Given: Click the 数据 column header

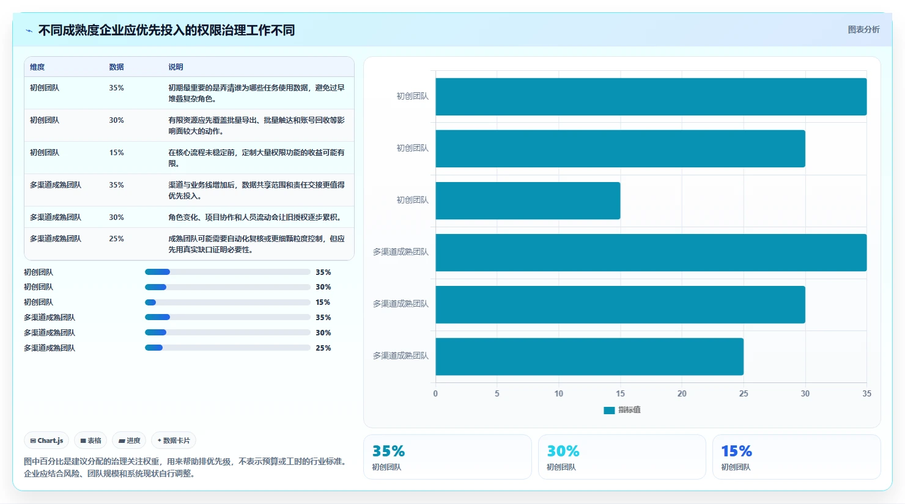Looking at the screenshot, I should [117, 67].
